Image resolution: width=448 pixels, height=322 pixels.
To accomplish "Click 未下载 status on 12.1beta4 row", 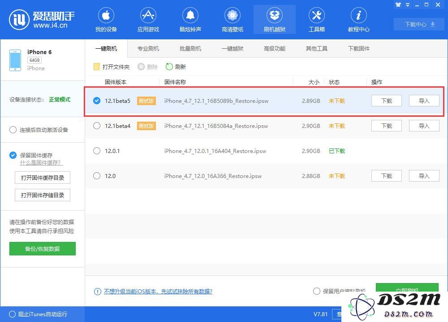I will pyautogui.click(x=337, y=126).
